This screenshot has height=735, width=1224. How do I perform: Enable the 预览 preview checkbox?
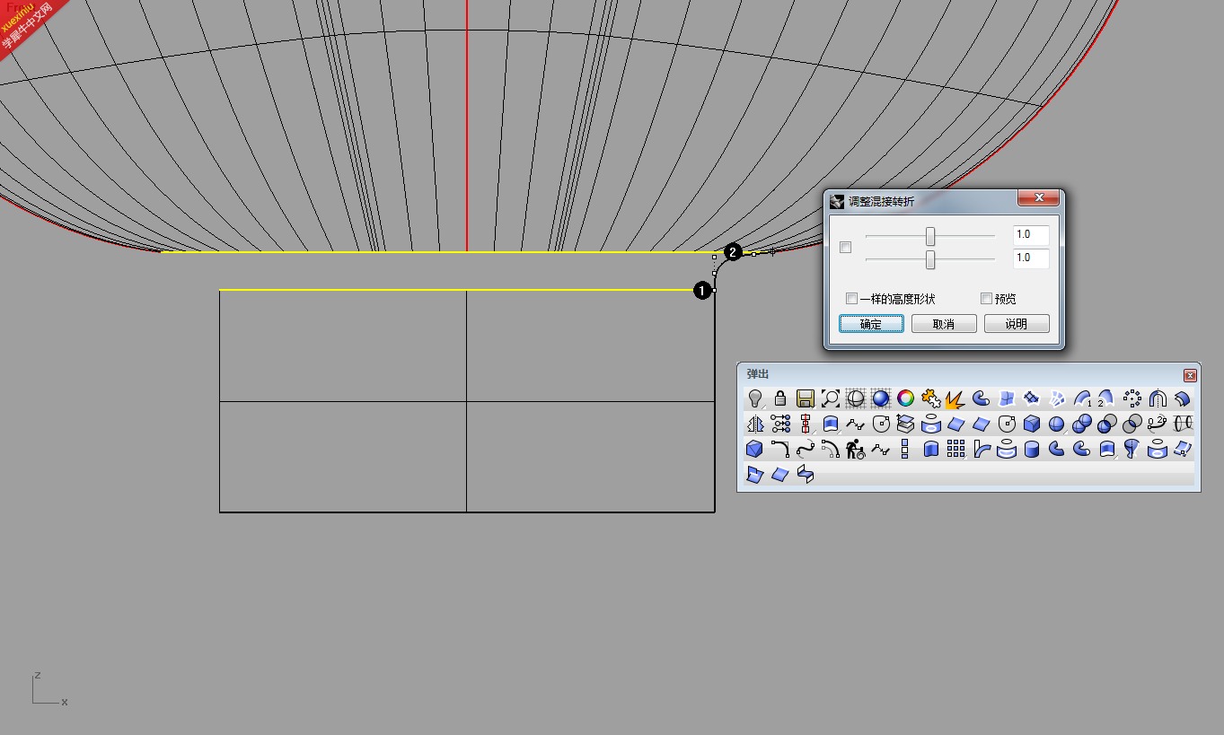point(986,299)
